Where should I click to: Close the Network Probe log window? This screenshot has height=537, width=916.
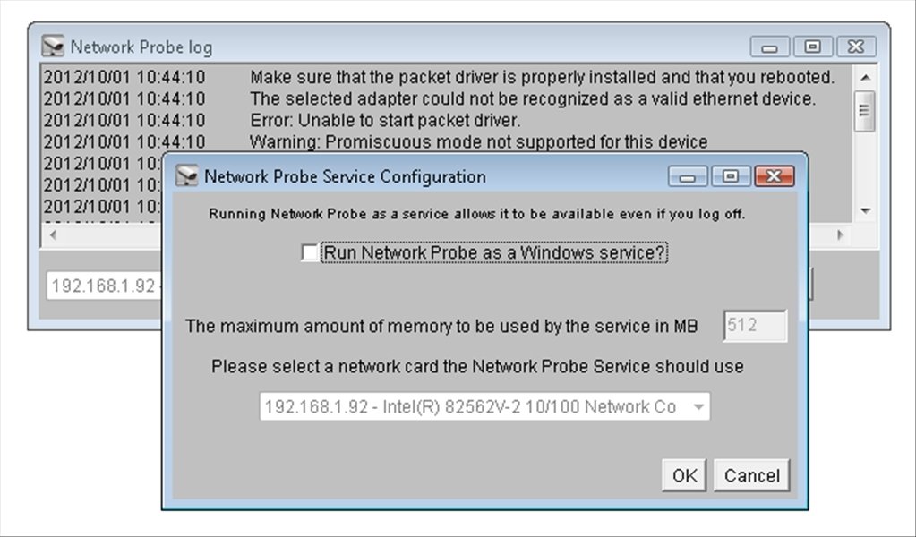tap(856, 47)
